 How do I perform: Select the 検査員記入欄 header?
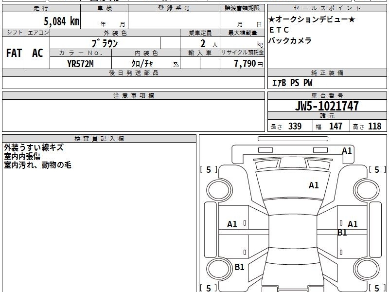[x=99, y=139]
